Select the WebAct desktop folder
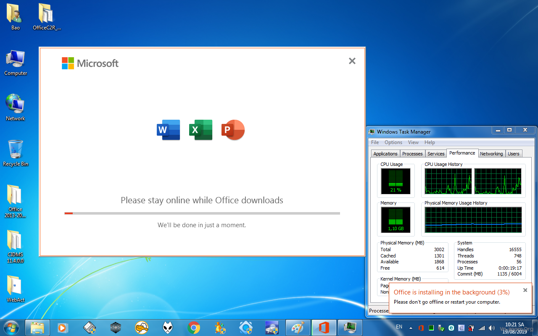538x336 pixels. click(x=16, y=289)
